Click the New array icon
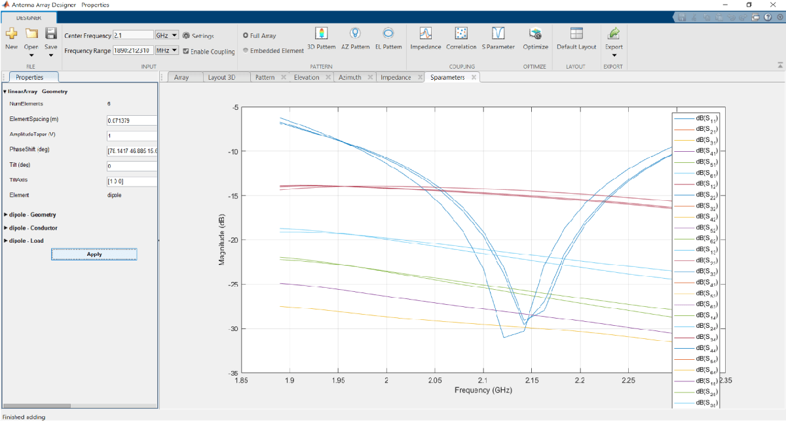 (x=11, y=34)
